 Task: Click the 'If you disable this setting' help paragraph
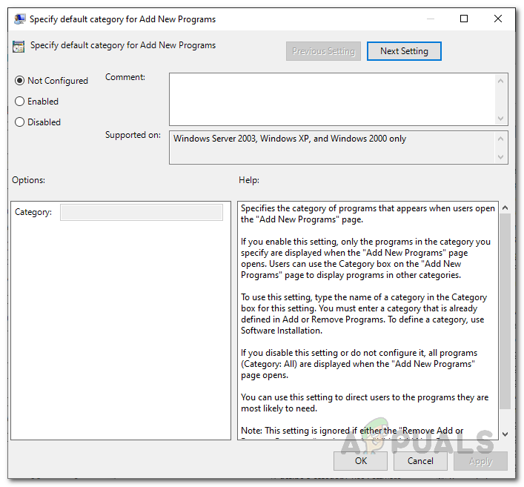click(x=359, y=364)
